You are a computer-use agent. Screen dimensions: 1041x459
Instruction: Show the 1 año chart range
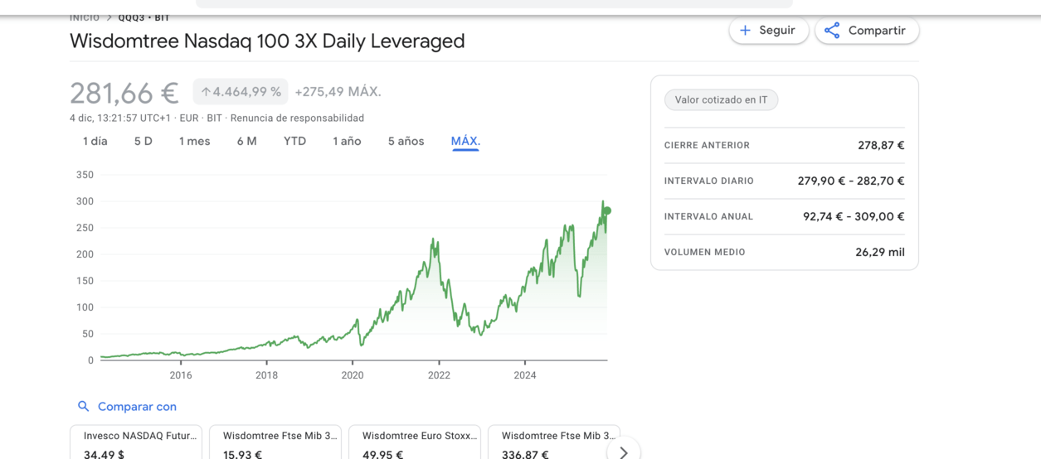coord(347,142)
